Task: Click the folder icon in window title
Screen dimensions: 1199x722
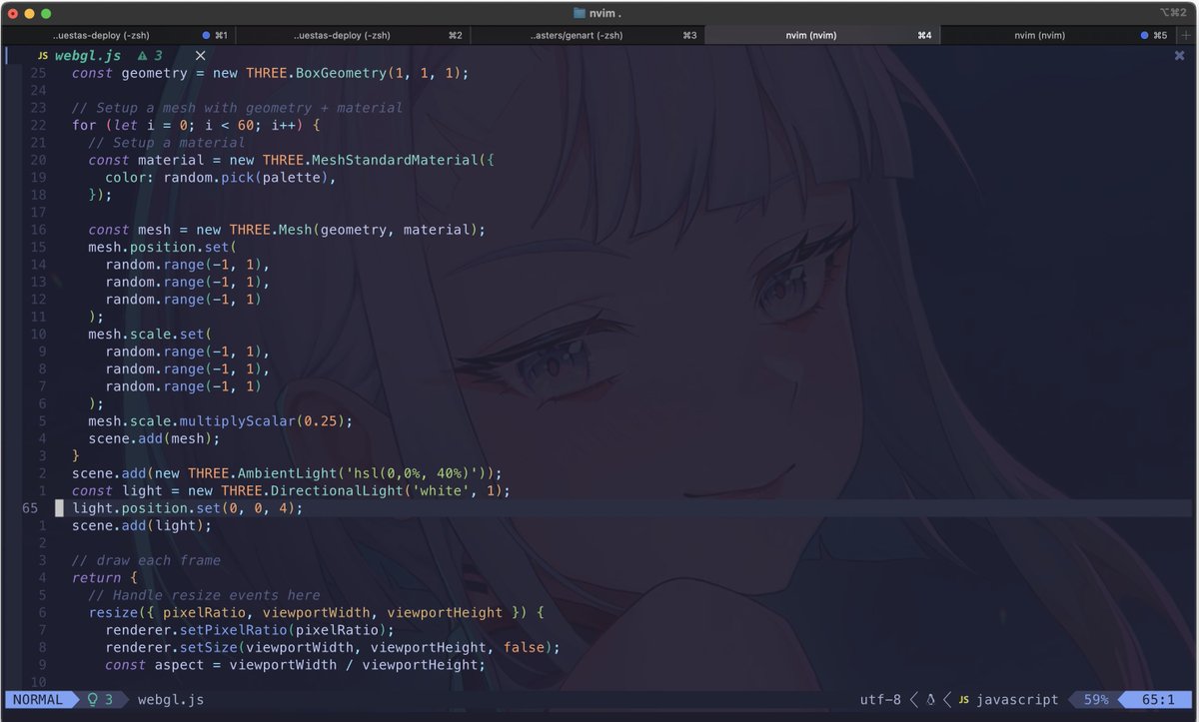Action: click(x=581, y=13)
